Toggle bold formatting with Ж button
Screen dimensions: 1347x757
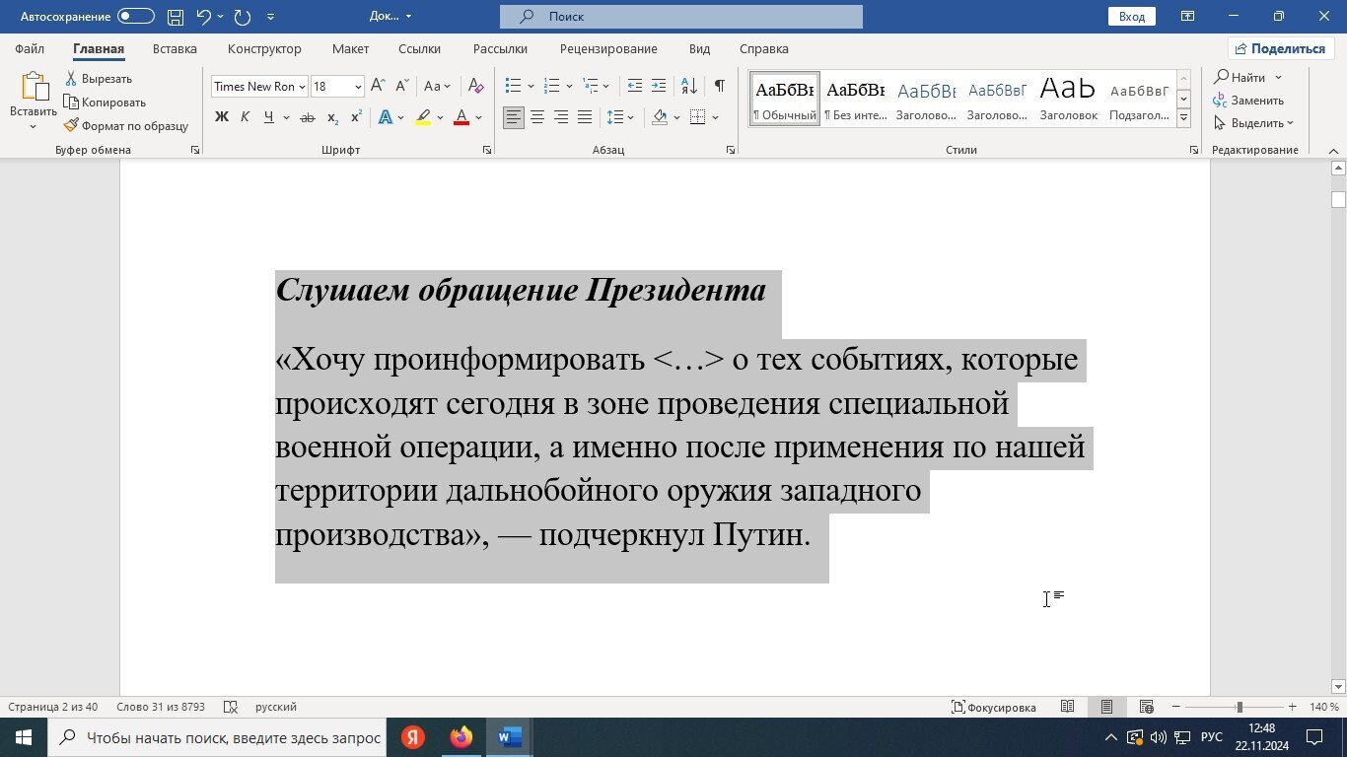coord(222,117)
